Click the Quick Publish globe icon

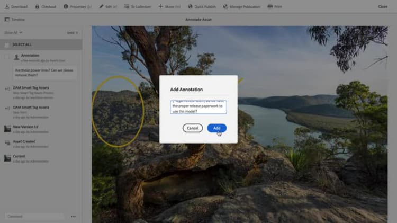(x=190, y=6)
